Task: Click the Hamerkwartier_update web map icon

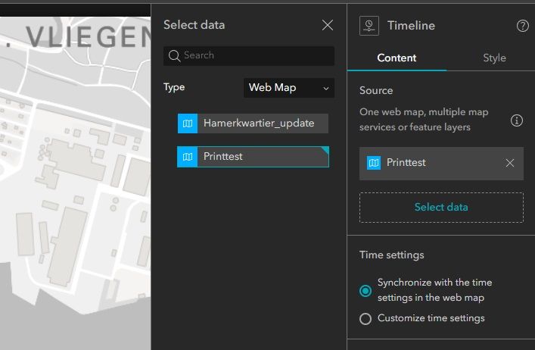Action: pos(187,123)
